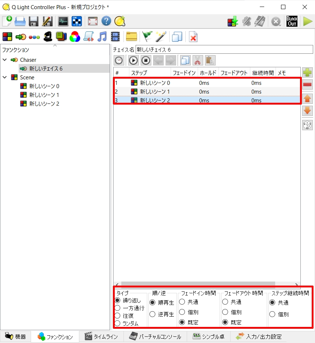Viewport: 315px width, 343px height.
Task: Add a new Audio music note function
Action: 102,37
